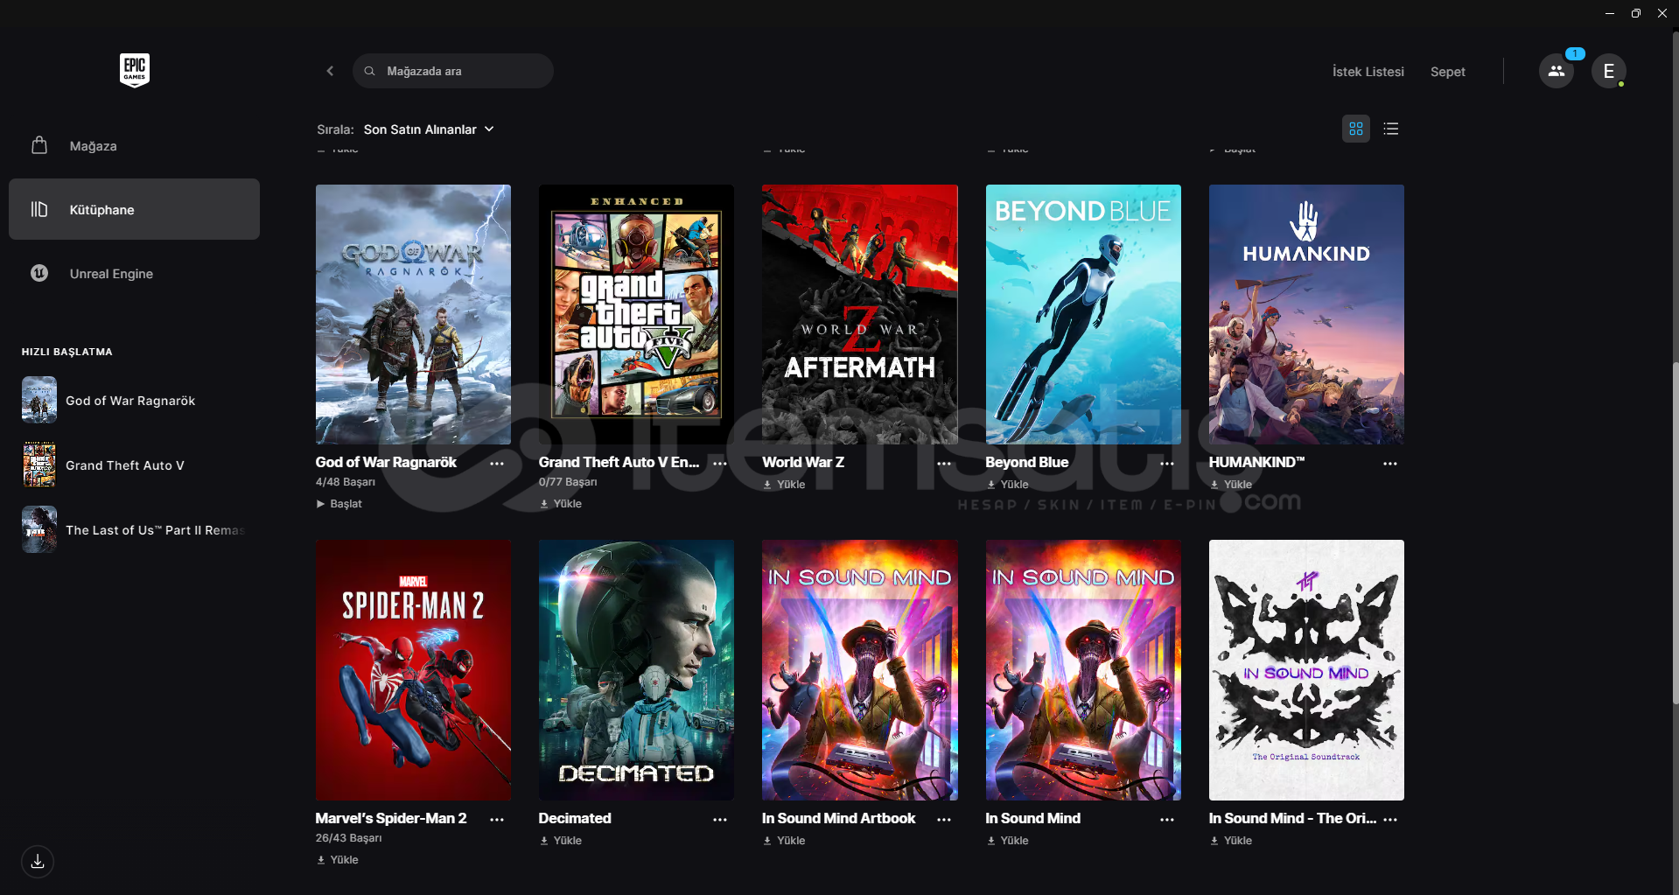Open Grand Theft Auto V Enhanced cover art

point(636,314)
